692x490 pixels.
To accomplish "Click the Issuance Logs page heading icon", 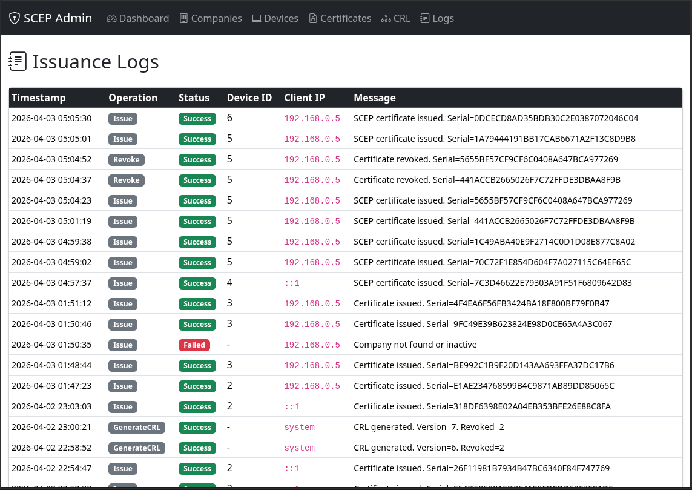I will [18, 61].
